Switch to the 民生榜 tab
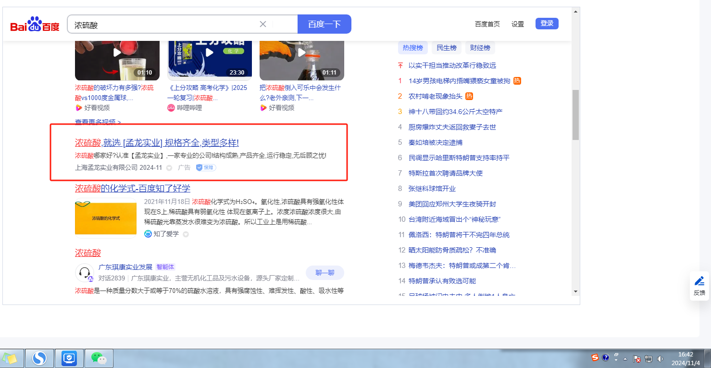 (x=447, y=48)
